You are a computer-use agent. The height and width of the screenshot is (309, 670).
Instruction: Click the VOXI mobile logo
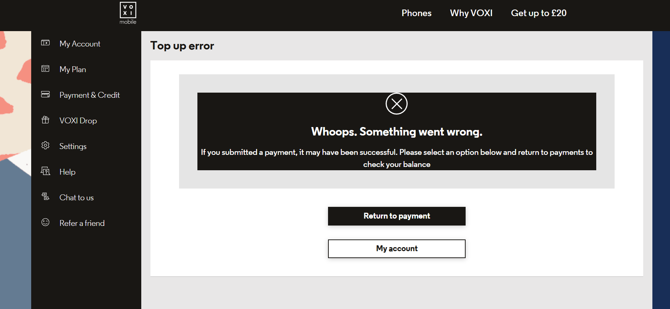(x=128, y=13)
